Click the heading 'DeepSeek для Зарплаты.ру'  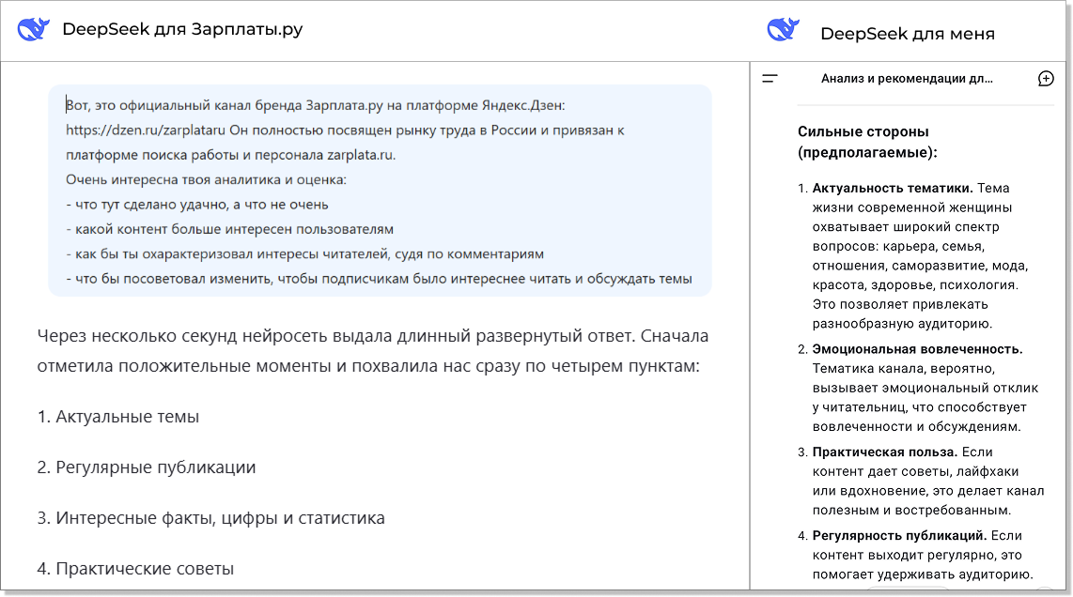[x=182, y=29]
